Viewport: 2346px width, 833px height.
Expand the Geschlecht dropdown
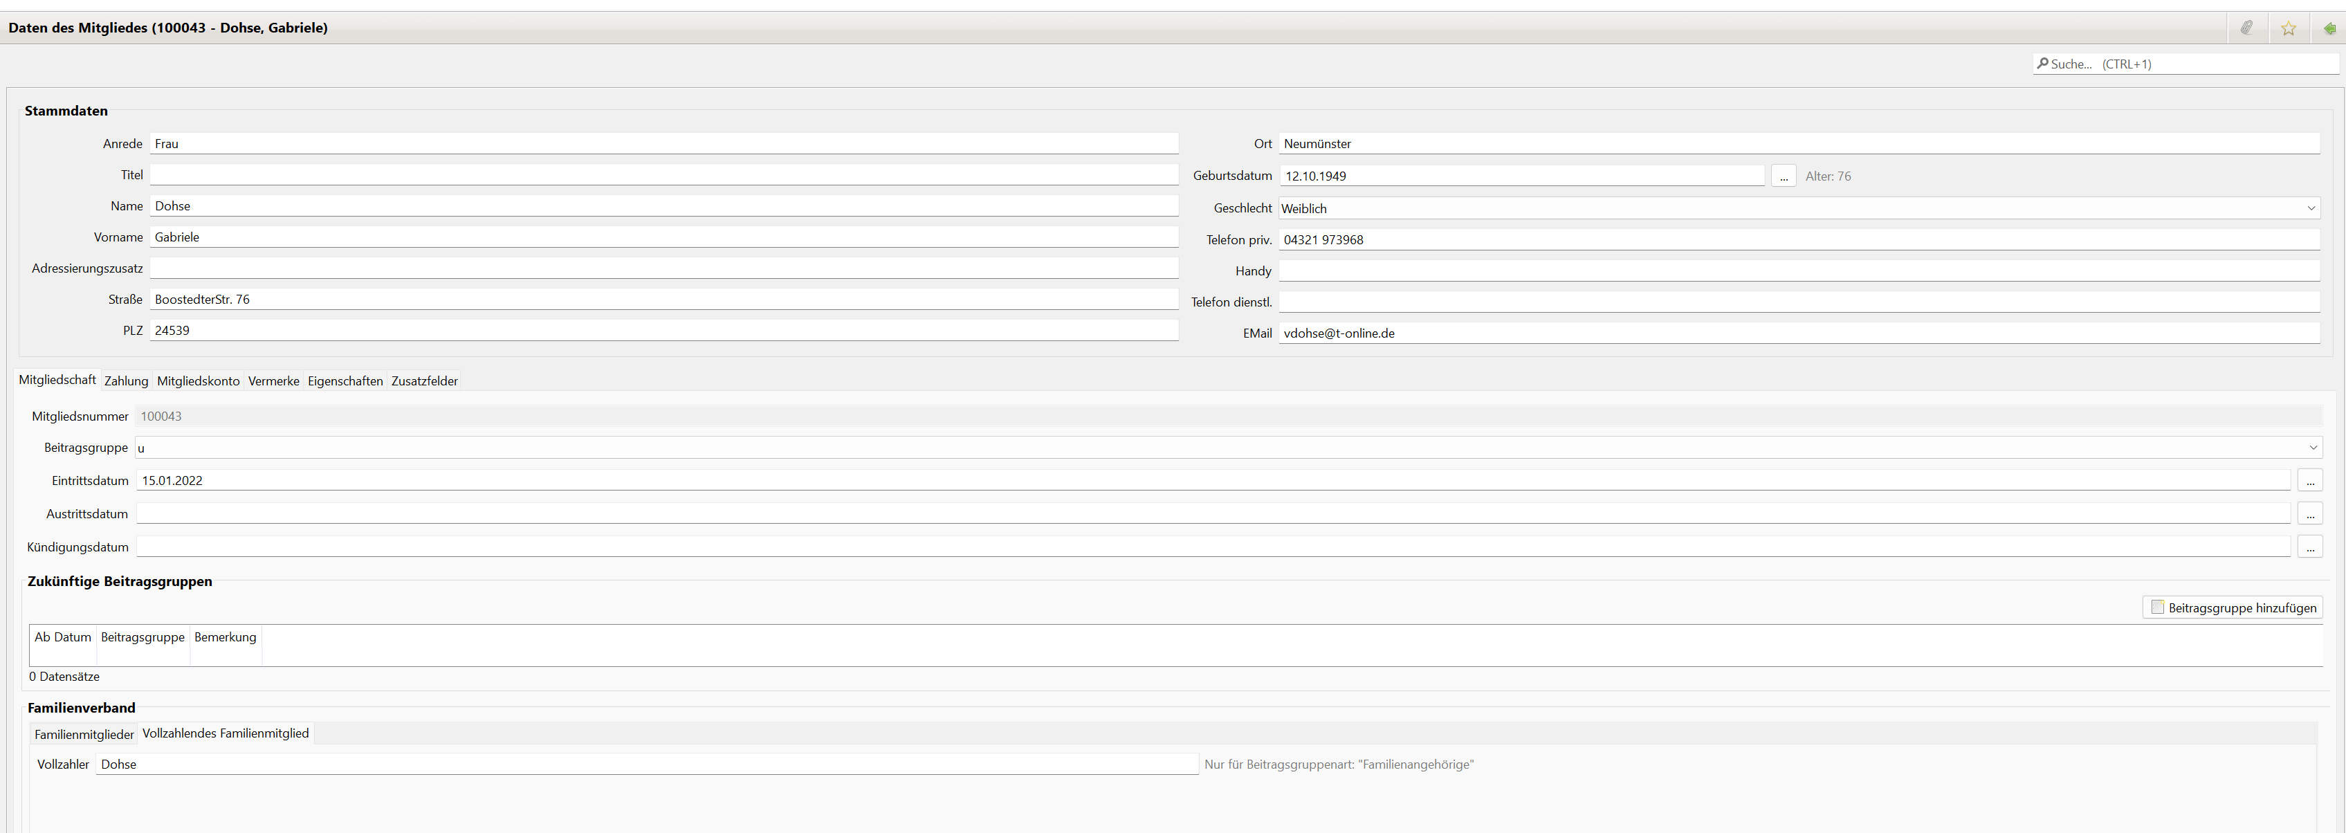[x=2311, y=208]
